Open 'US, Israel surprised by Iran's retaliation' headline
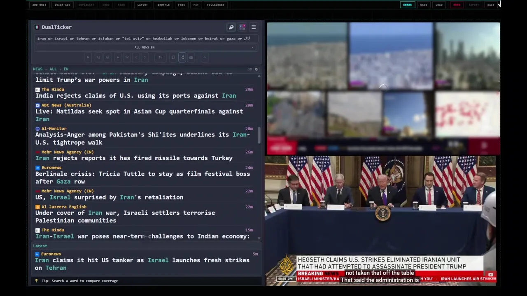527x296 pixels. tap(109, 197)
